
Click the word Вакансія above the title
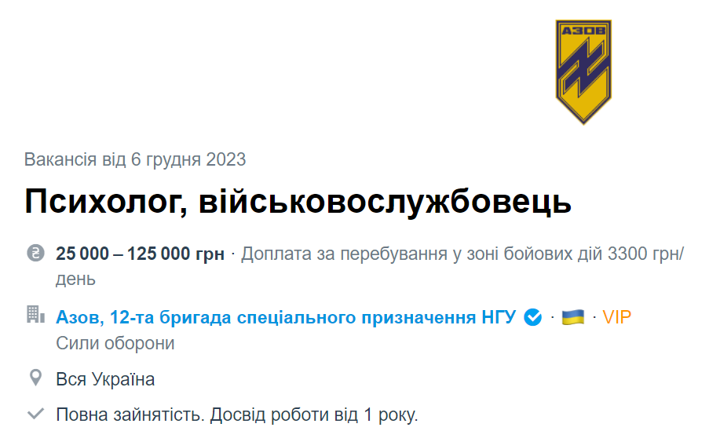61,160
